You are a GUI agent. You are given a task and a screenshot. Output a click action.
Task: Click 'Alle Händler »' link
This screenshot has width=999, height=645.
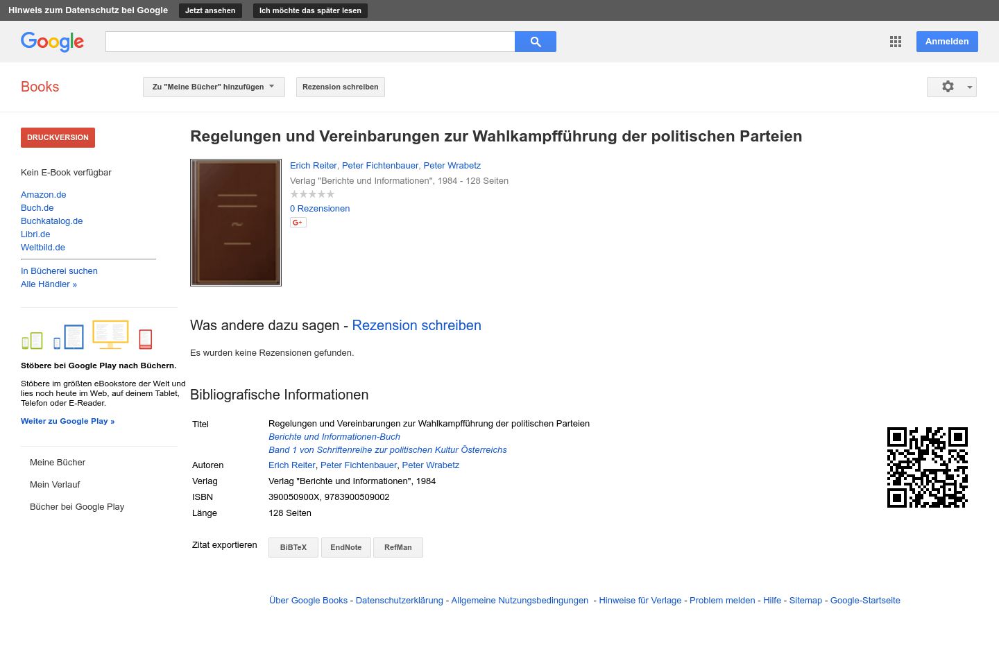pos(49,284)
